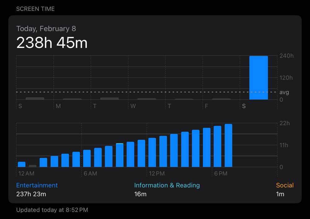Select the noon bar in hourly breakdown
Image resolution: width=310 pixels, height=219 pixels.
click(152, 152)
